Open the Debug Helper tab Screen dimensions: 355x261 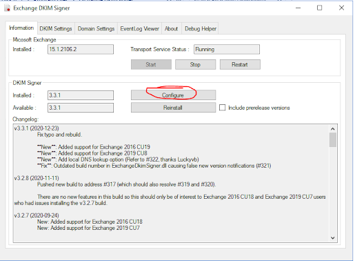(201, 28)
